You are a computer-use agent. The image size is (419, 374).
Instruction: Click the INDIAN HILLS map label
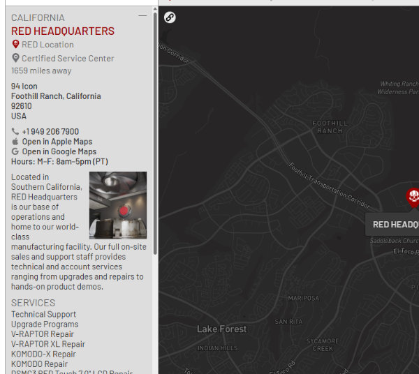pyautogui.click(x=217, y=348)
